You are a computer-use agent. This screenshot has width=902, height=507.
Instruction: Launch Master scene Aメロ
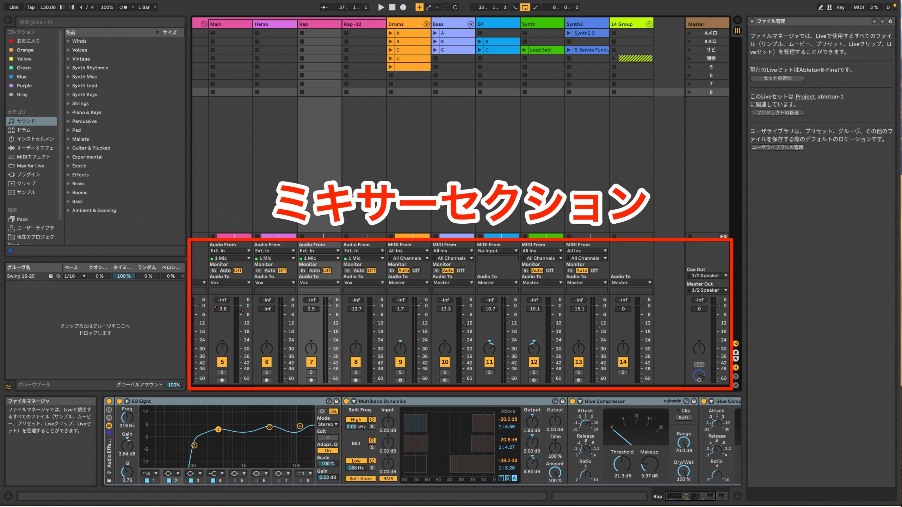click(x=689, y=33)
